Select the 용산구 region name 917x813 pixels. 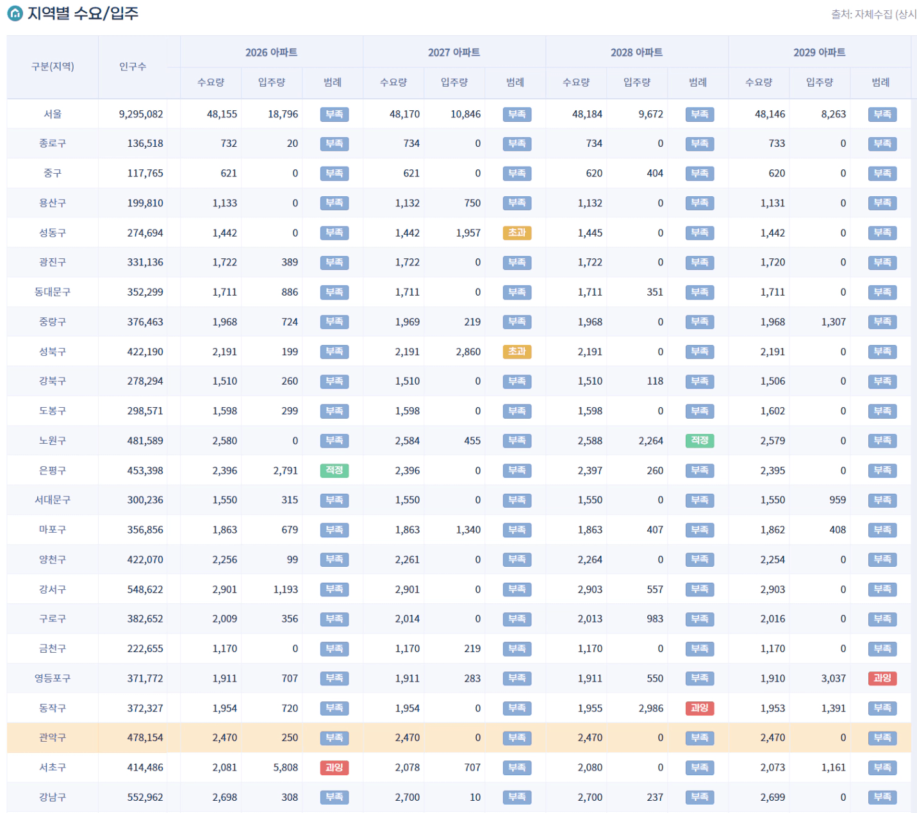click(x=53, y=203)
